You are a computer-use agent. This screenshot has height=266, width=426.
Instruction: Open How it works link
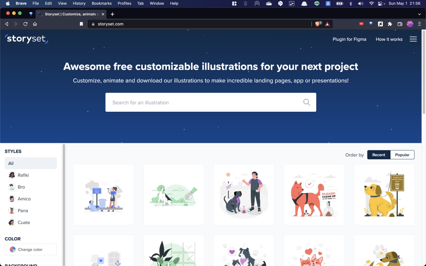pos(389,39)
